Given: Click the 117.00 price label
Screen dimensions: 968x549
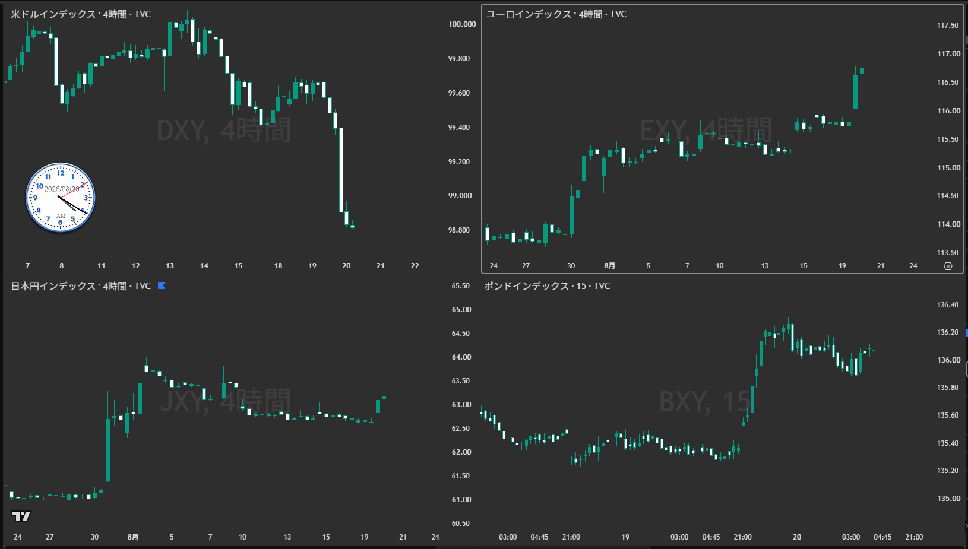Looking at the screenshot, I should point(948,54).
